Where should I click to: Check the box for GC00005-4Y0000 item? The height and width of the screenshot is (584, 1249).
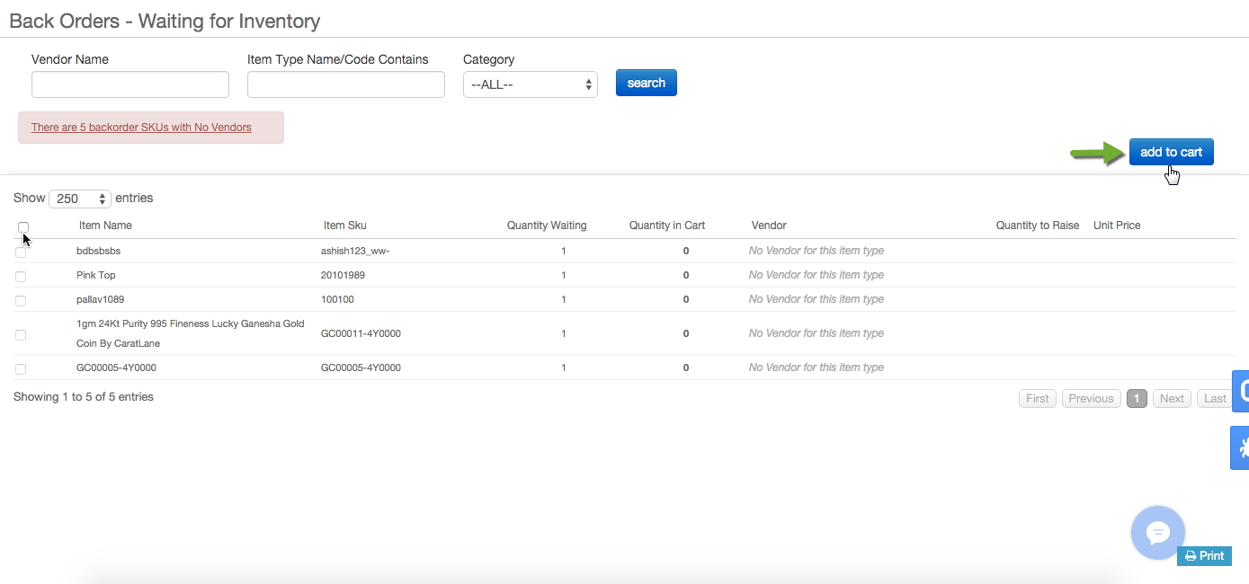coord(21,367)
